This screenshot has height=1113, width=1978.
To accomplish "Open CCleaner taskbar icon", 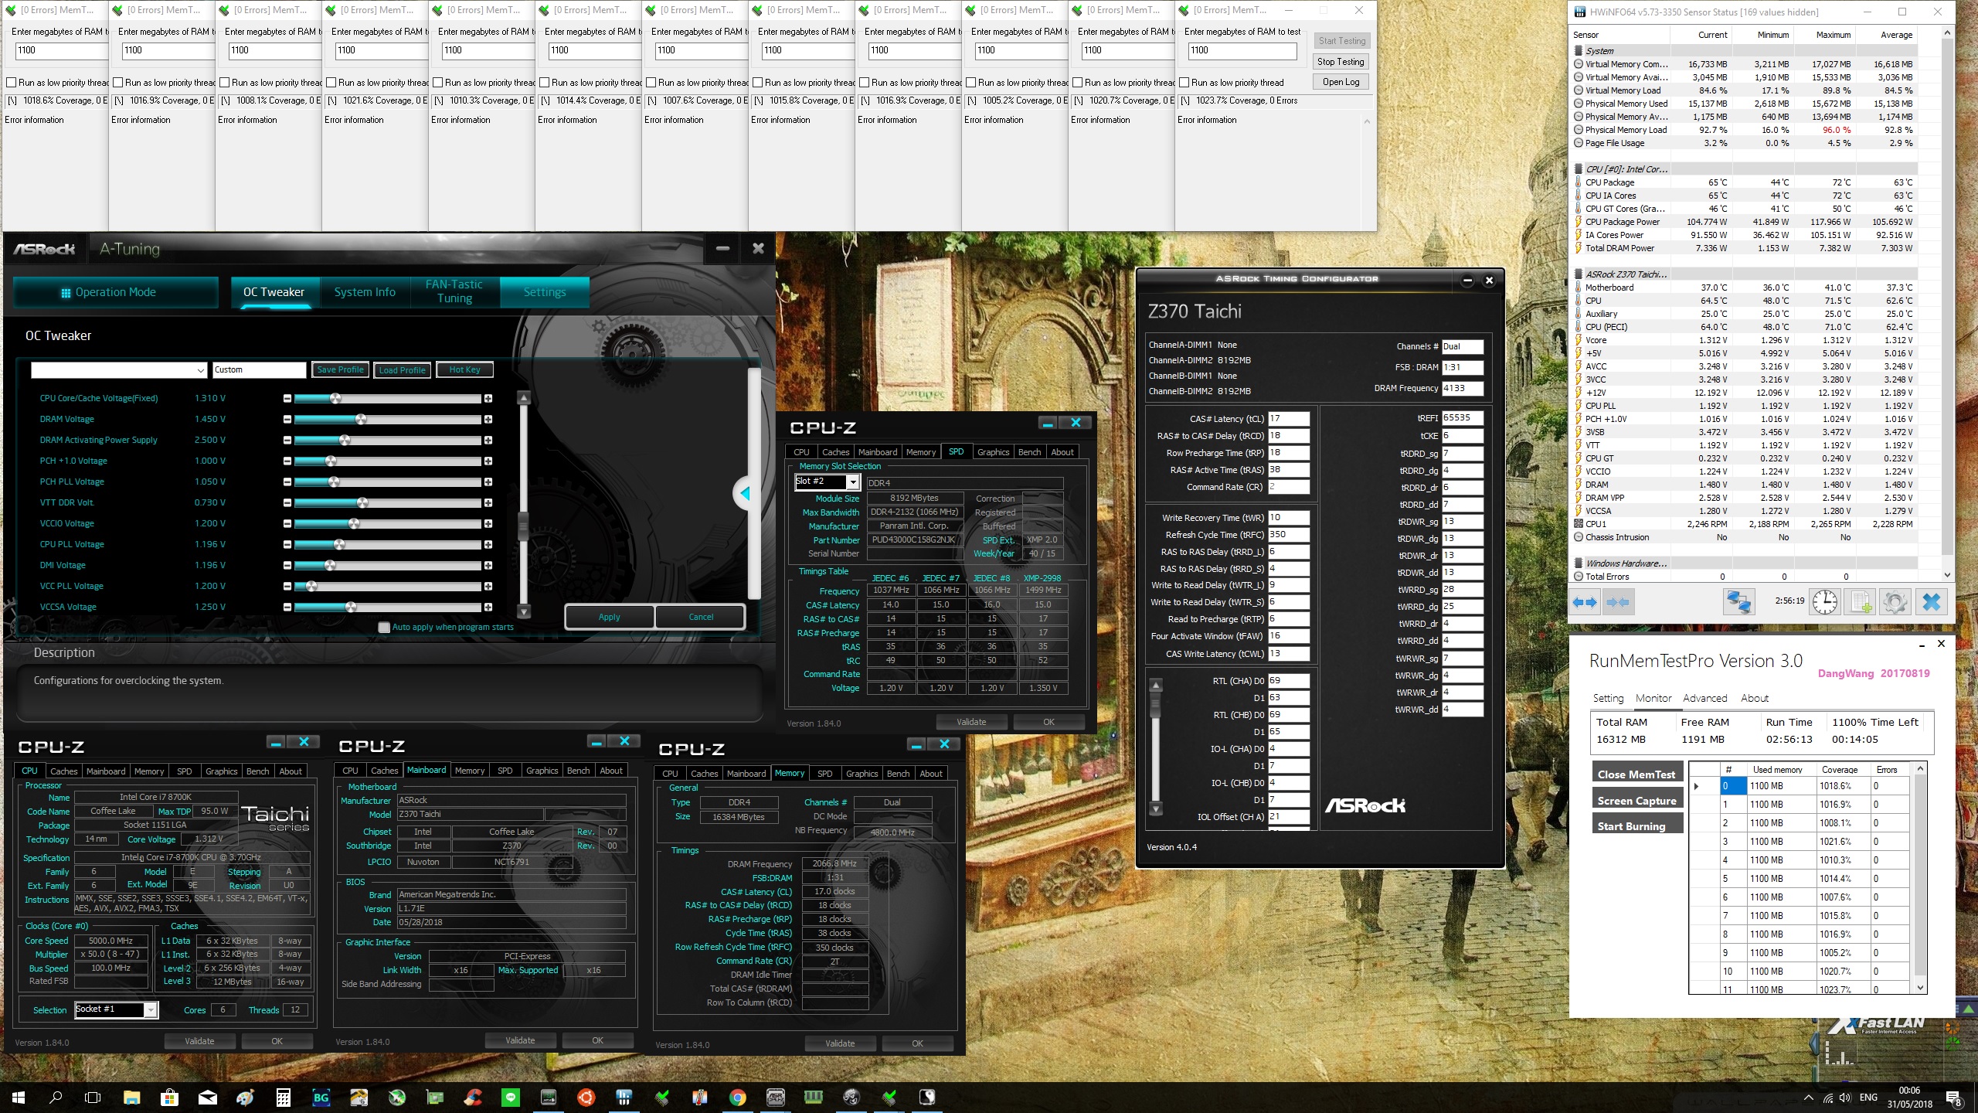I will point(473,1097).
